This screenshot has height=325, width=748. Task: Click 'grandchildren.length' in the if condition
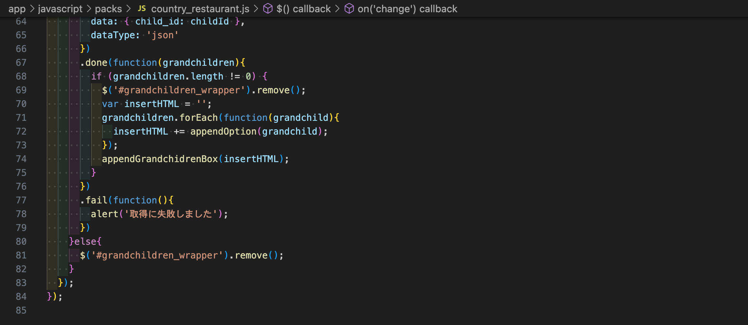(168, 76)
